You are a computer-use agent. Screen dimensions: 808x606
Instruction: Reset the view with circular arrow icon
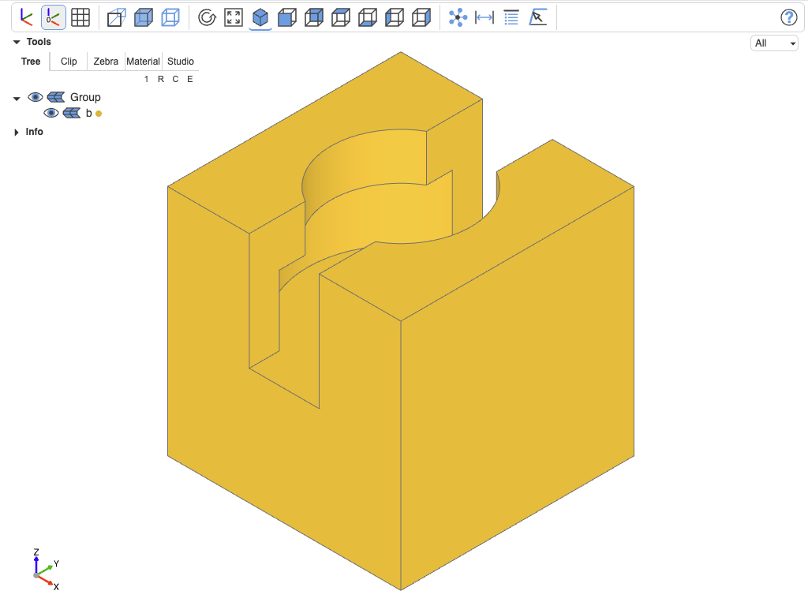pyautogui.click(x=208, y=17)
